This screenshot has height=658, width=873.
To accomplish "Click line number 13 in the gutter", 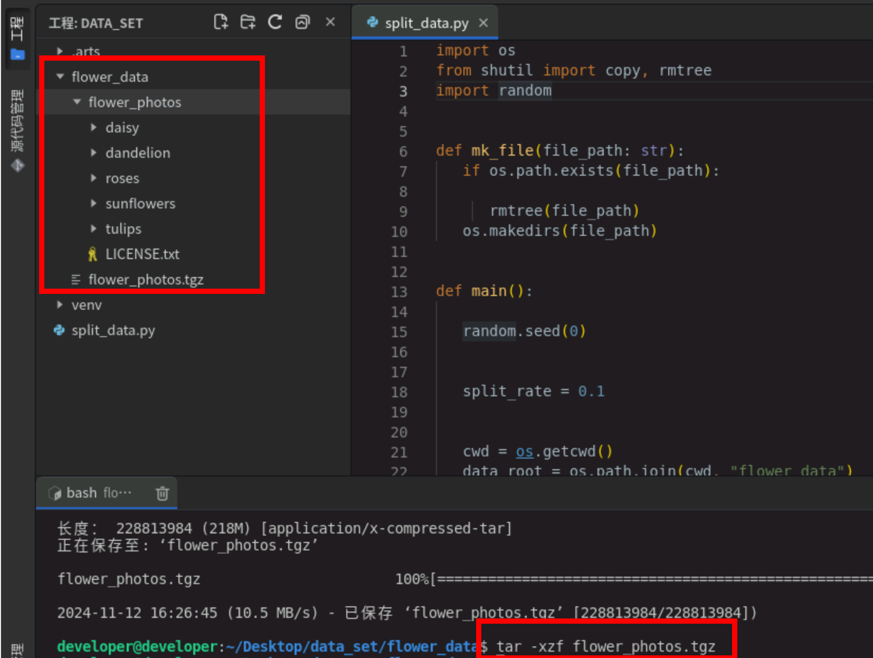I will click(399, 292).
